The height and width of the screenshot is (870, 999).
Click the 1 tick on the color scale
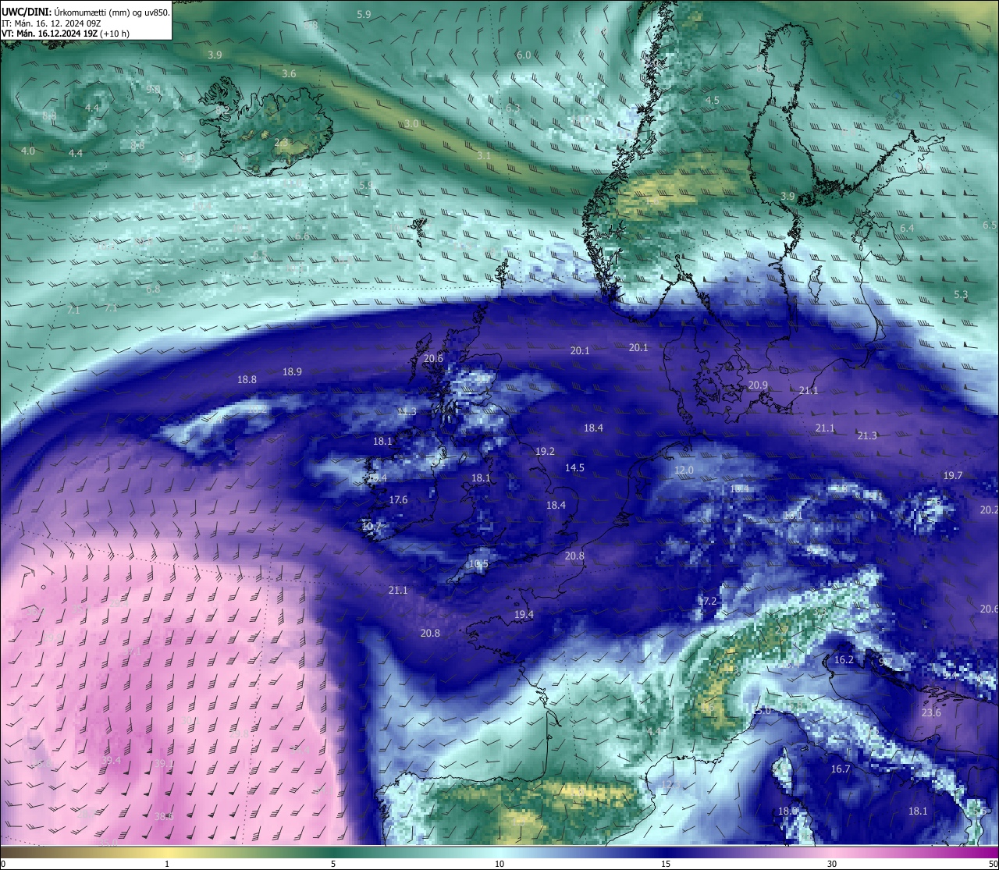tap(167, 864)
